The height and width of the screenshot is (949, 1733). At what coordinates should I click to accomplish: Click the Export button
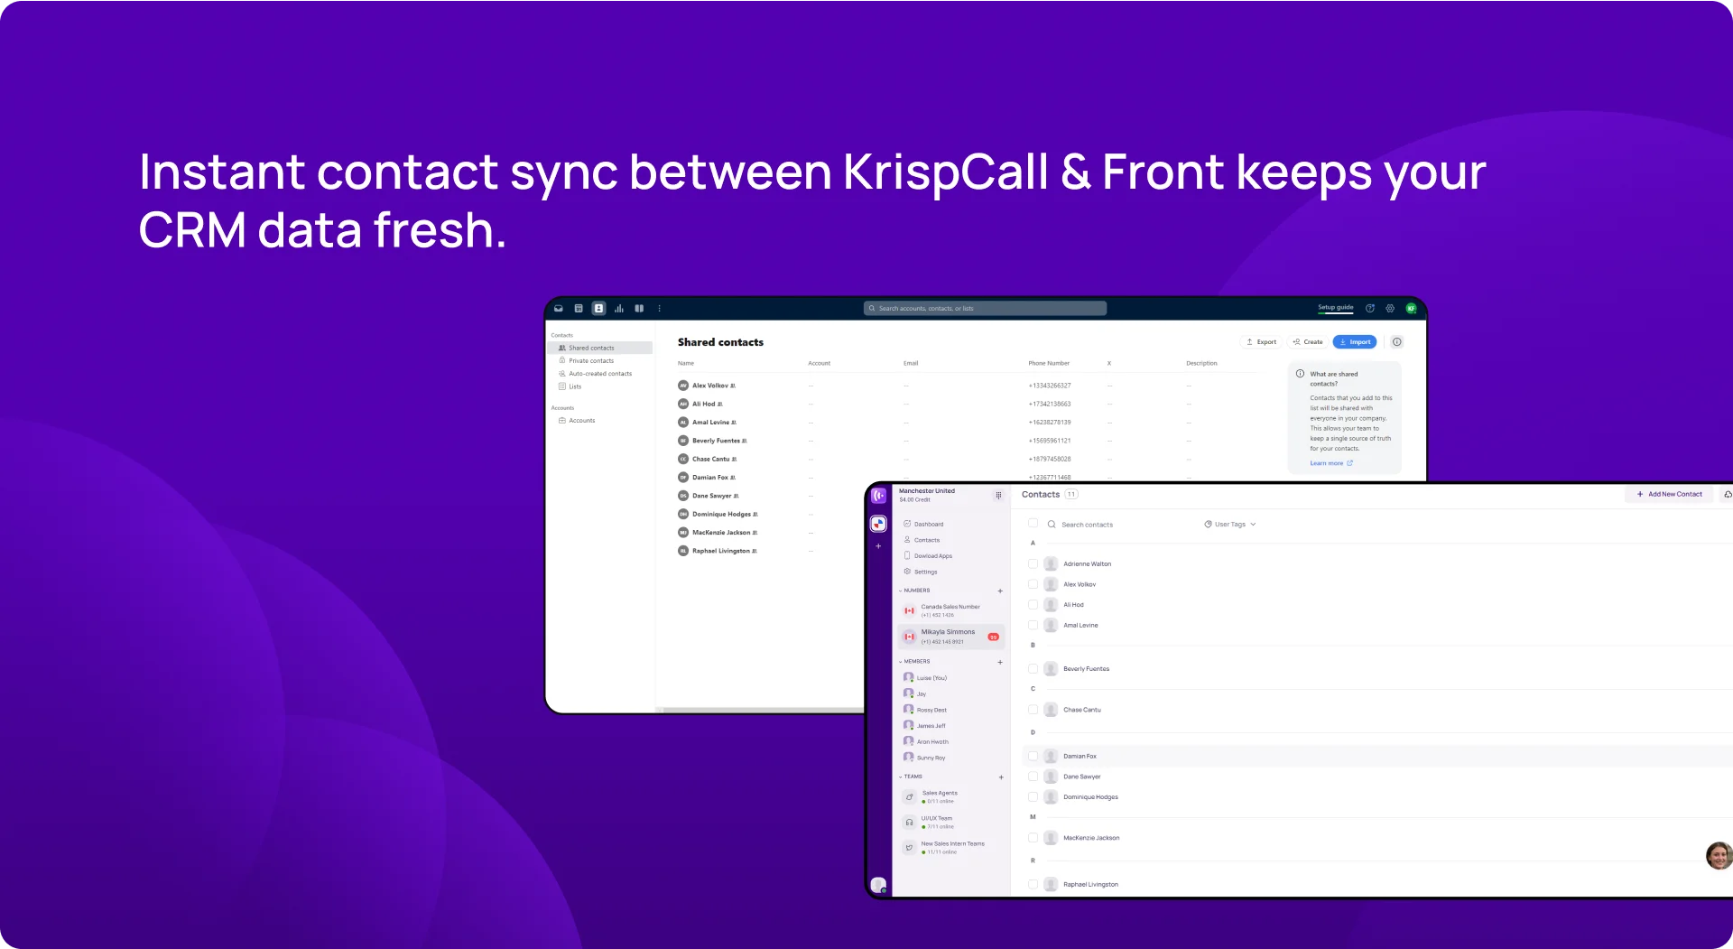[1262, 341]
